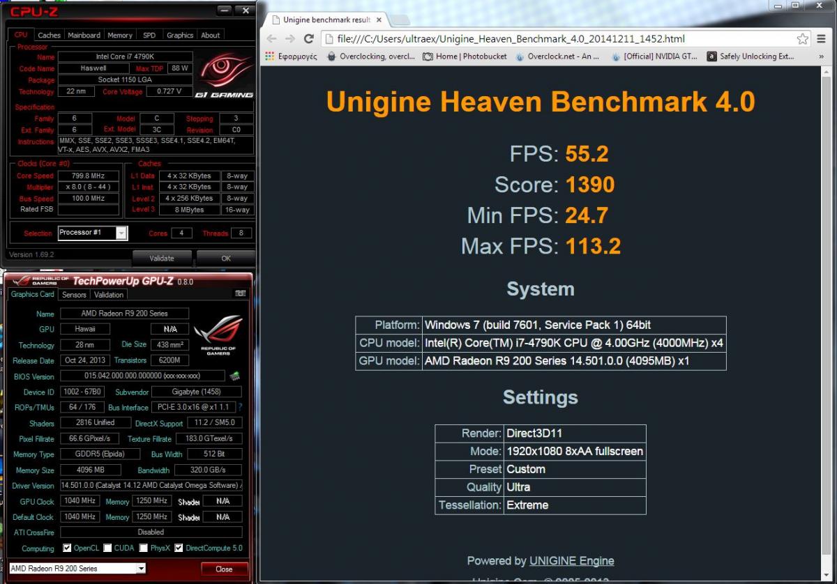Take GPU-Z screenshot with camera icon

click(241, 293)
